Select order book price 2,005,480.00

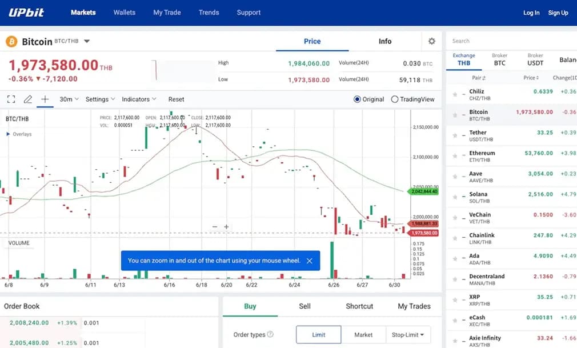[29, 342]
